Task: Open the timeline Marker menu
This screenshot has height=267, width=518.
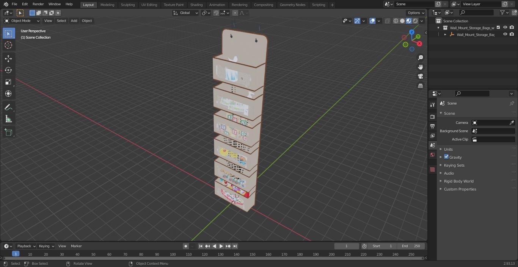Action: tap(76, 246)
